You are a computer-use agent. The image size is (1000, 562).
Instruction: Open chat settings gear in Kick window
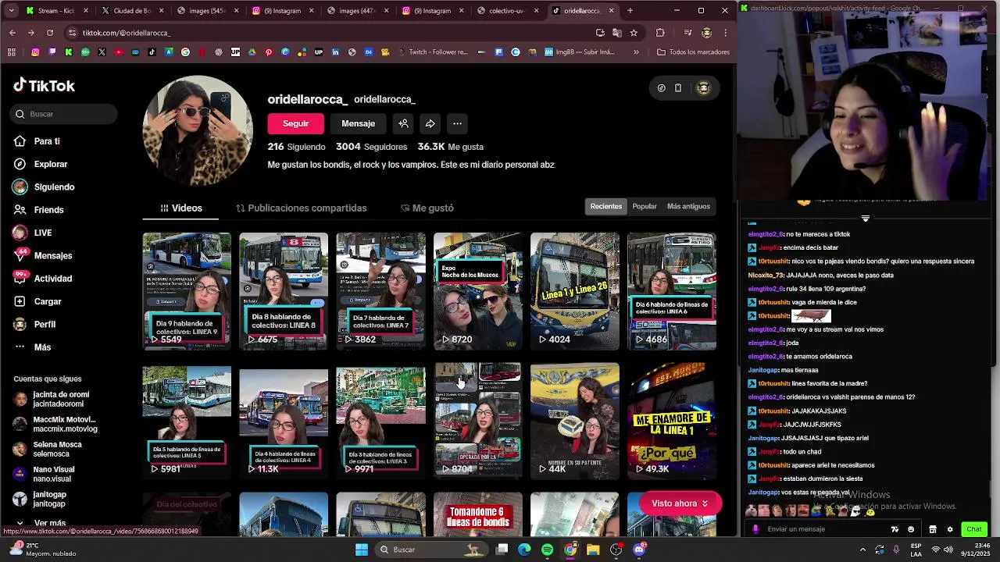tap(950, 529)
